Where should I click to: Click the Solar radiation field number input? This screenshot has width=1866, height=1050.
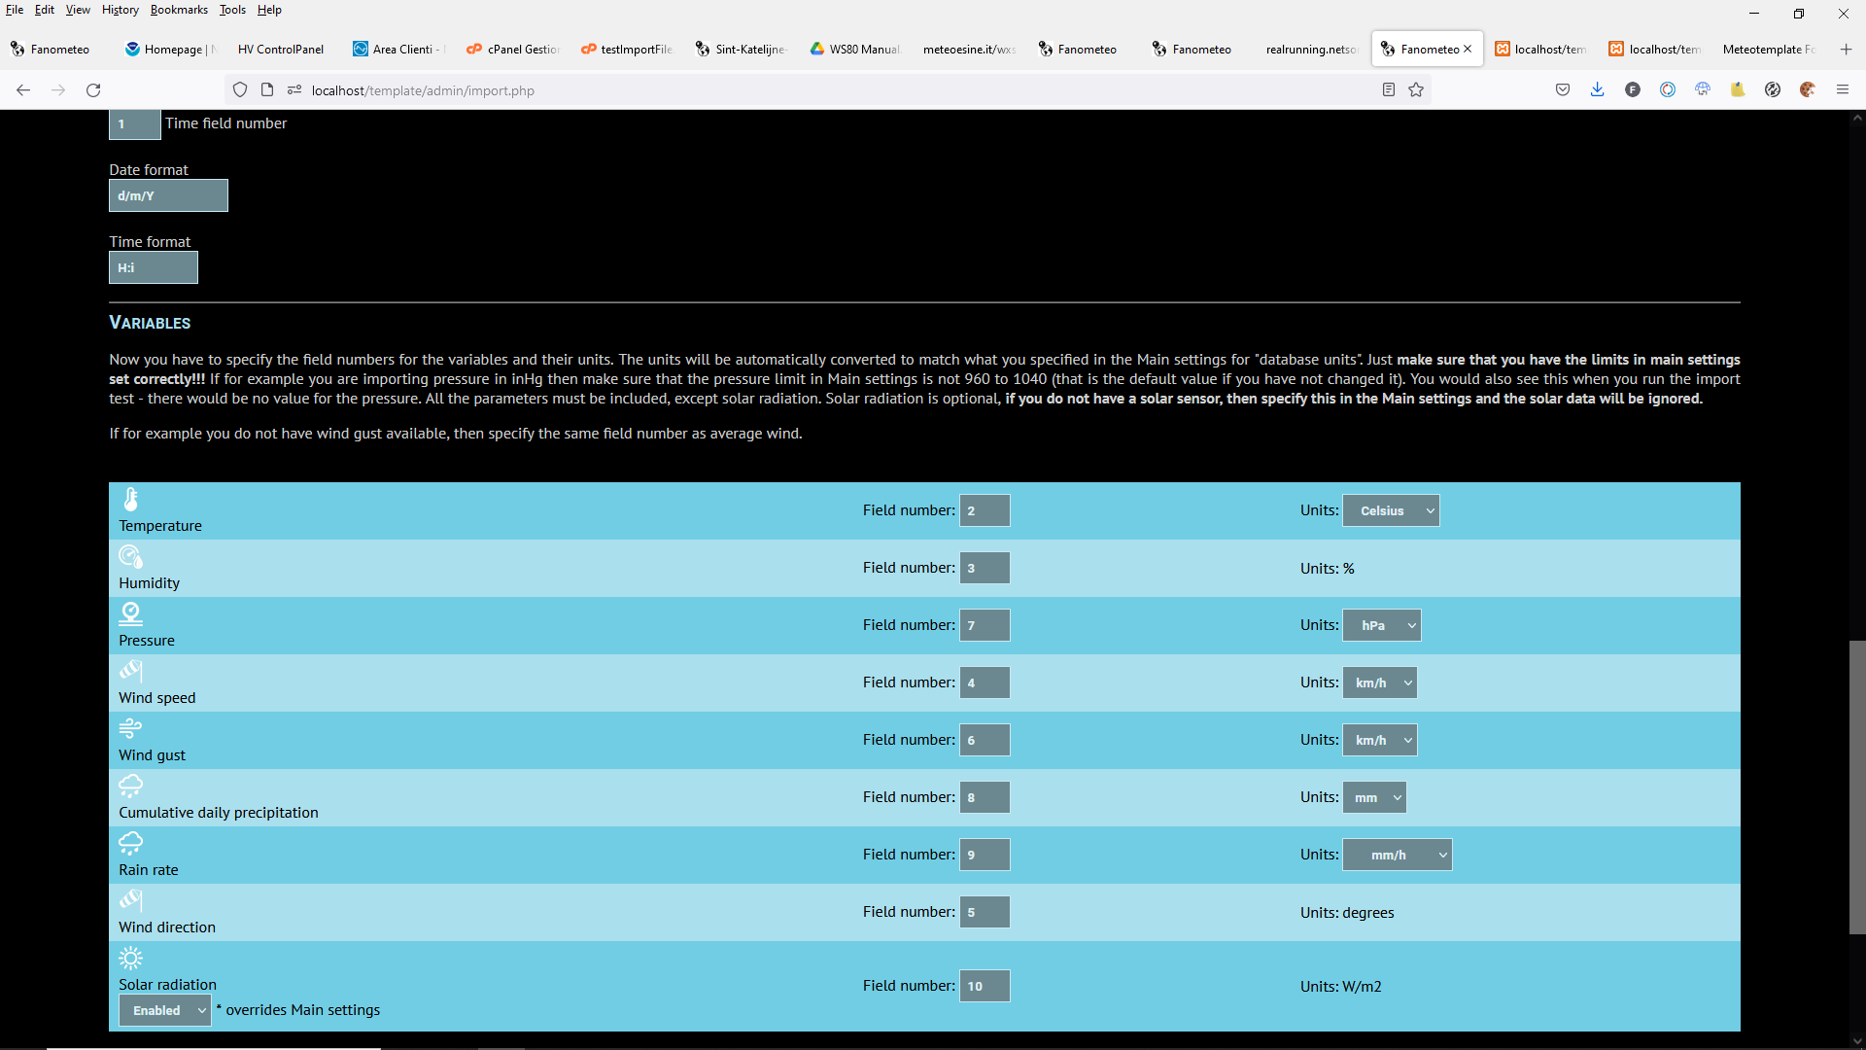pyautogui.click(x=985, y=986)
